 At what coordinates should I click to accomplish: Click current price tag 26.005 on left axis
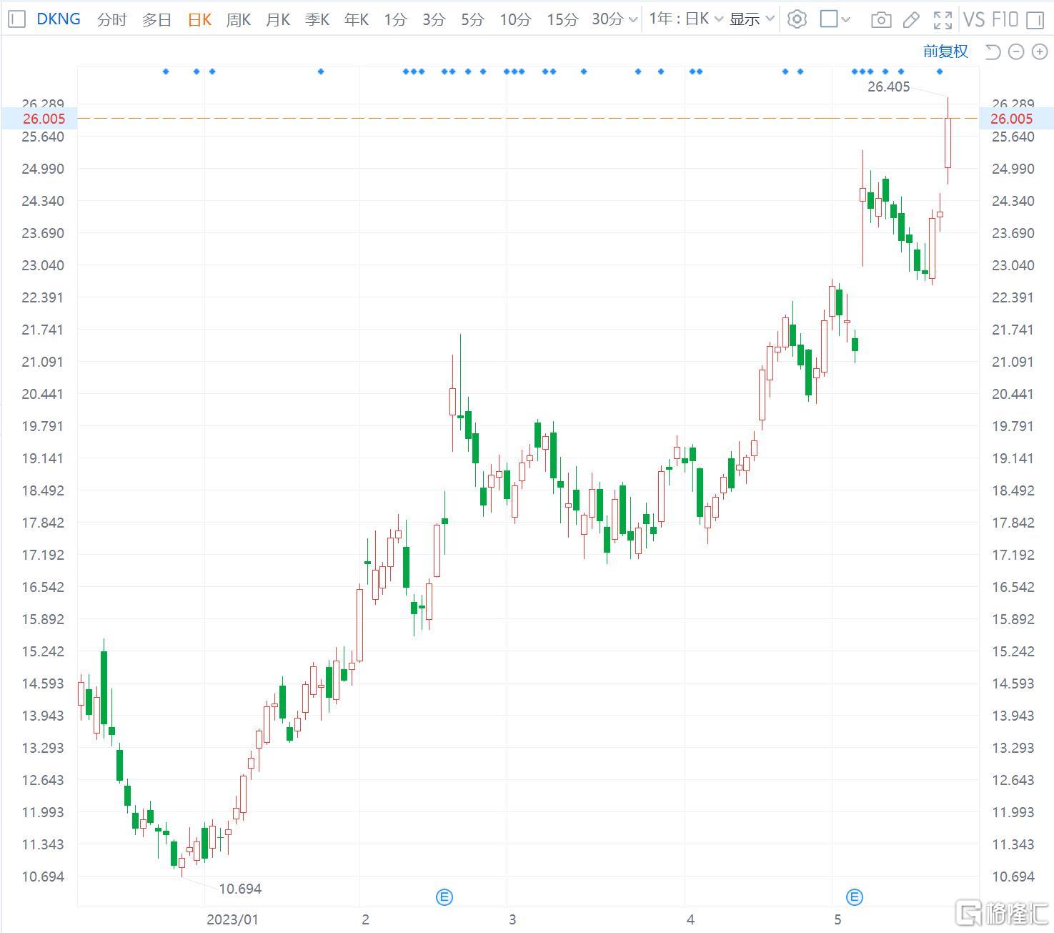[x=44, y=119]
